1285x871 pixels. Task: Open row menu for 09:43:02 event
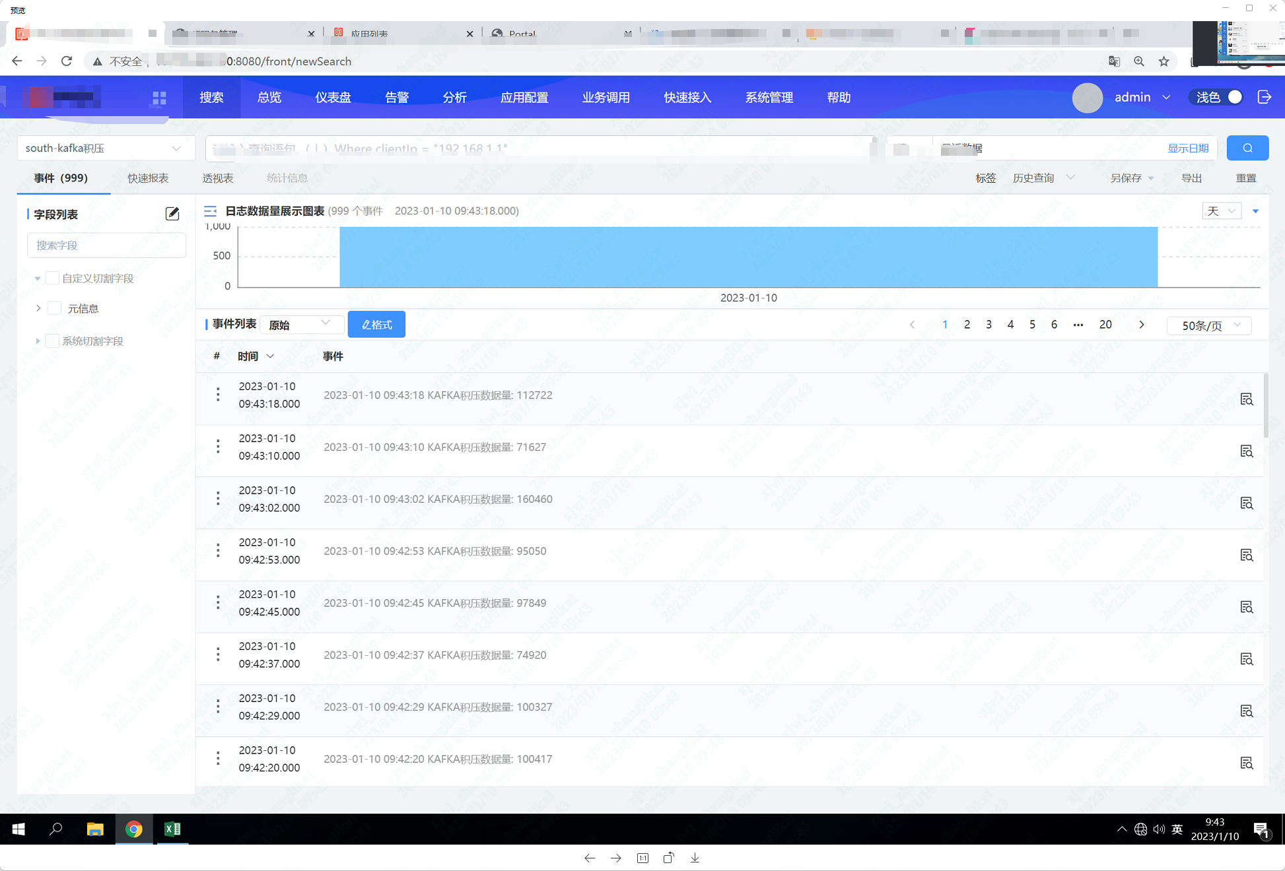(x=218, y=499)
